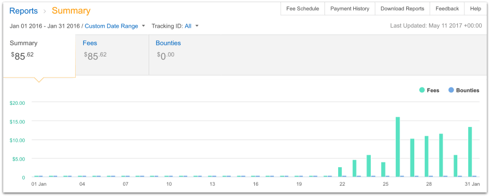Click the Tracking ID All link

coord(188,26)
